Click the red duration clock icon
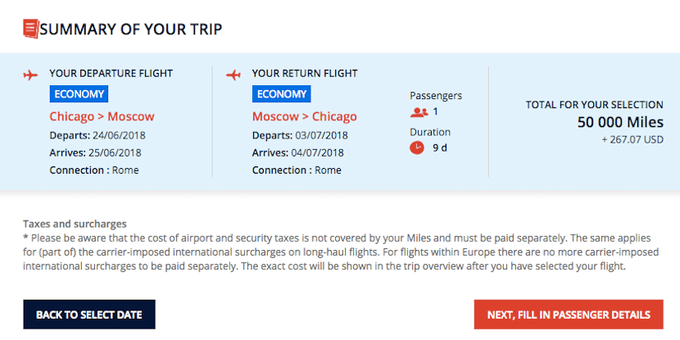The height and width of the screenshot is (340, 680). point(418,147)
